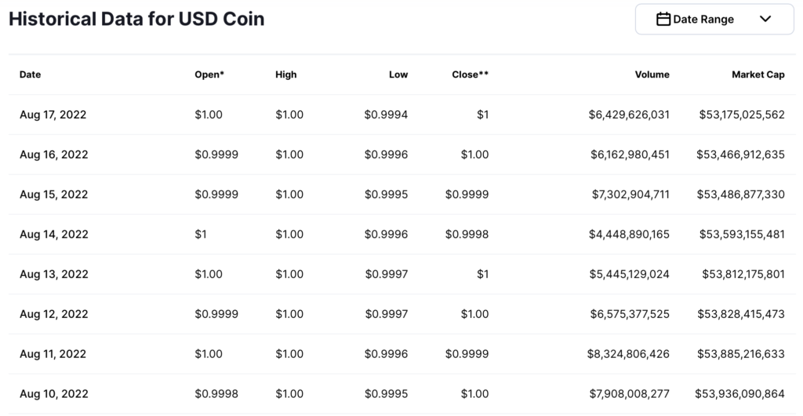Click Aug 17 market cap $53,175,025,562
The height and width of the screenshot is (416, 803).
[742, 114]
